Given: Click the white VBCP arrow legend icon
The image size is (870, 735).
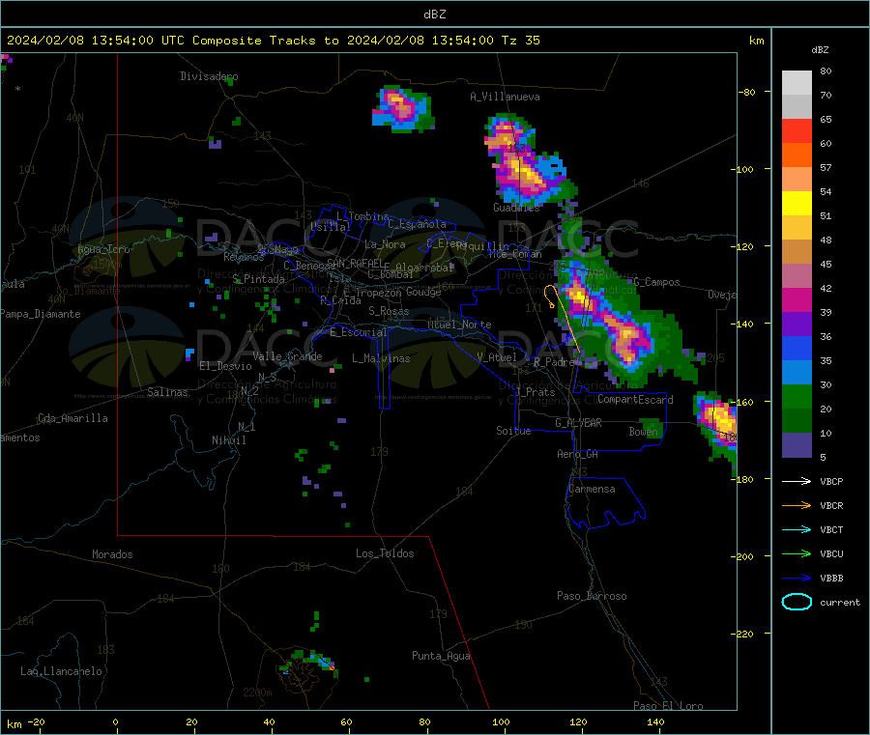Looking at the screenshot, I should click(797, 481).
